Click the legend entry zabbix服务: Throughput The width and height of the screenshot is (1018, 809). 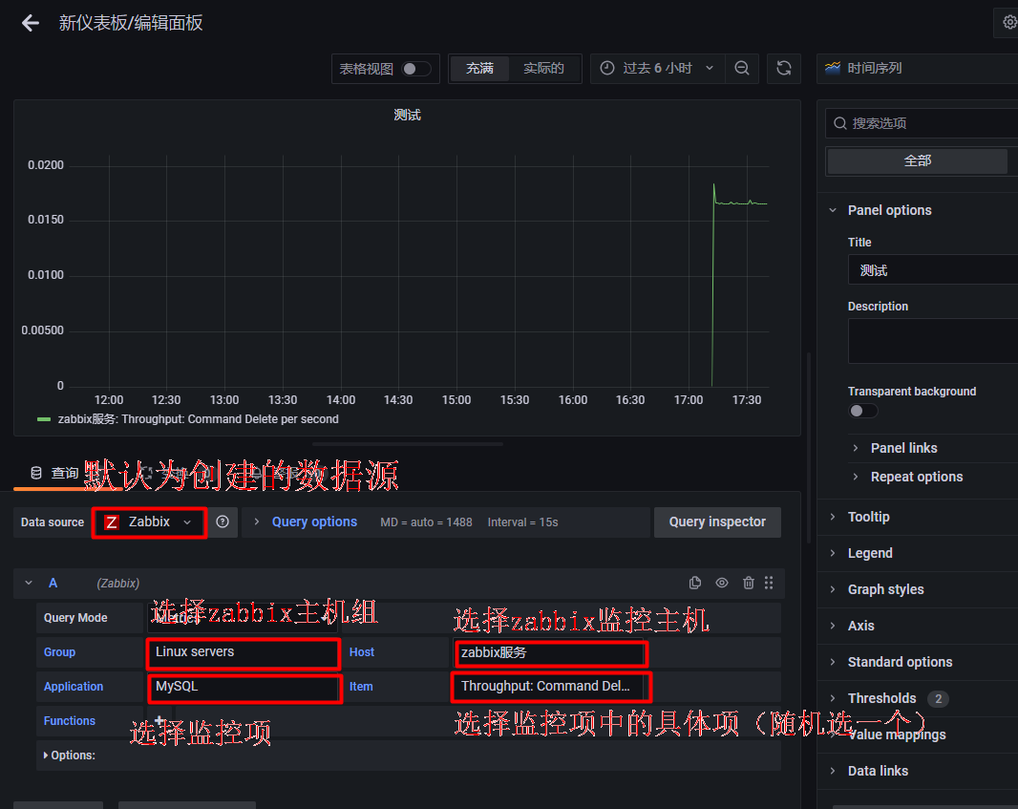click(x=198, y=419)
